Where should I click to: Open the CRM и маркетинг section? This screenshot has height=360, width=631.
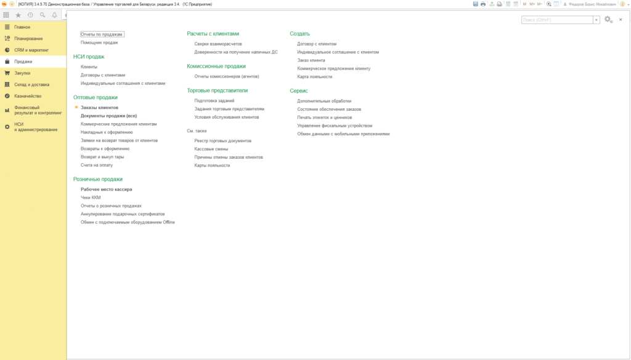coord(33,50)
